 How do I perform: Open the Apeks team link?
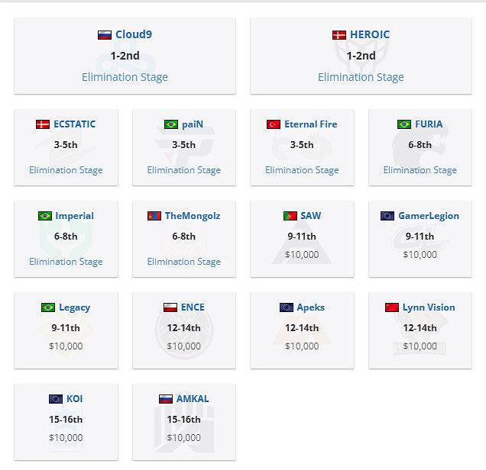pyautogui.click(x=311, y=307)
